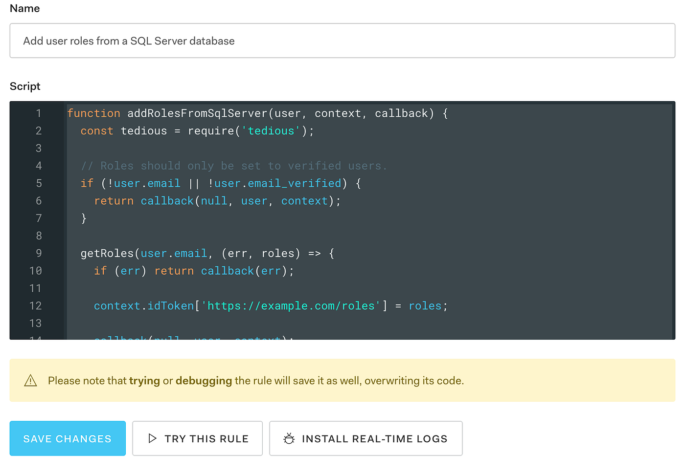The height and width of the screenshot is (475, 685).
Task: Click line number 1 in the editor gutter
Action: (x=39, y=113)
